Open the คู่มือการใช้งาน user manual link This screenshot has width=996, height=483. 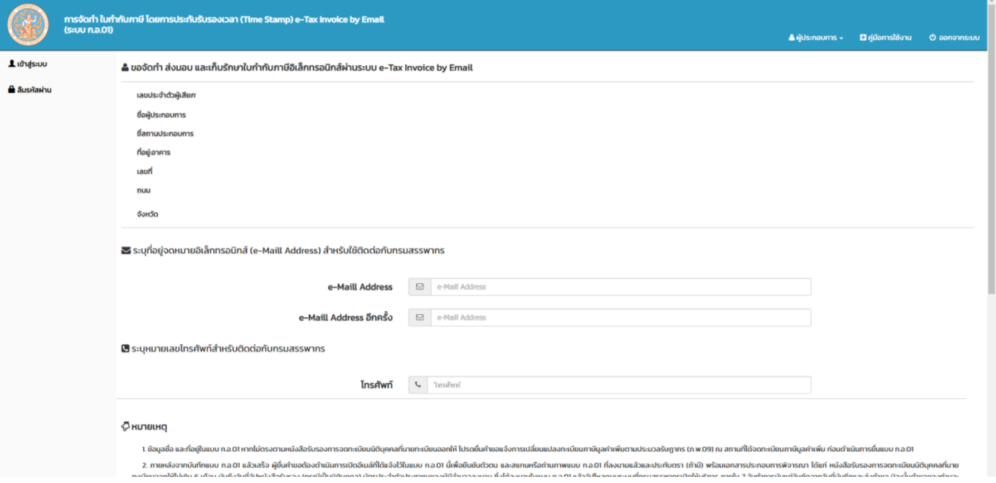click(890, 37)
